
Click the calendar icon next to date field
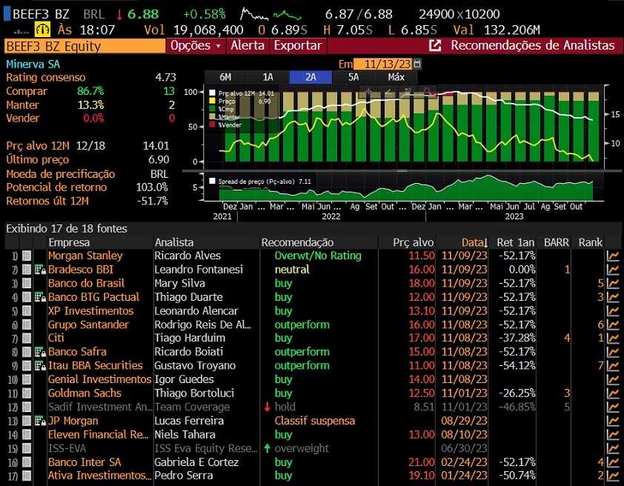point(416,64)
